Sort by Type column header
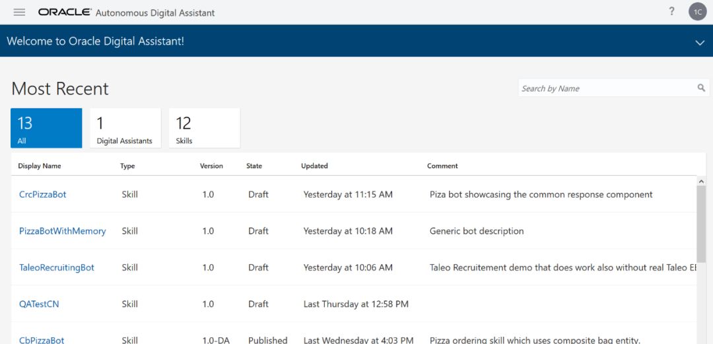The image size is (713, 344). click(x=127, y=166)
